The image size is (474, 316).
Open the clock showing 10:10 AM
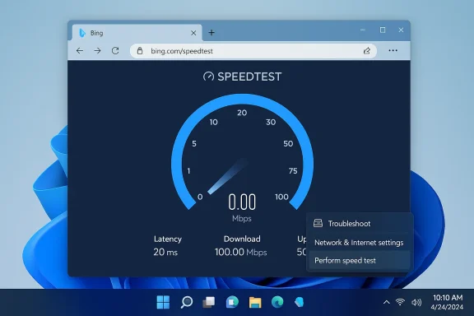(x=448, y=302)
